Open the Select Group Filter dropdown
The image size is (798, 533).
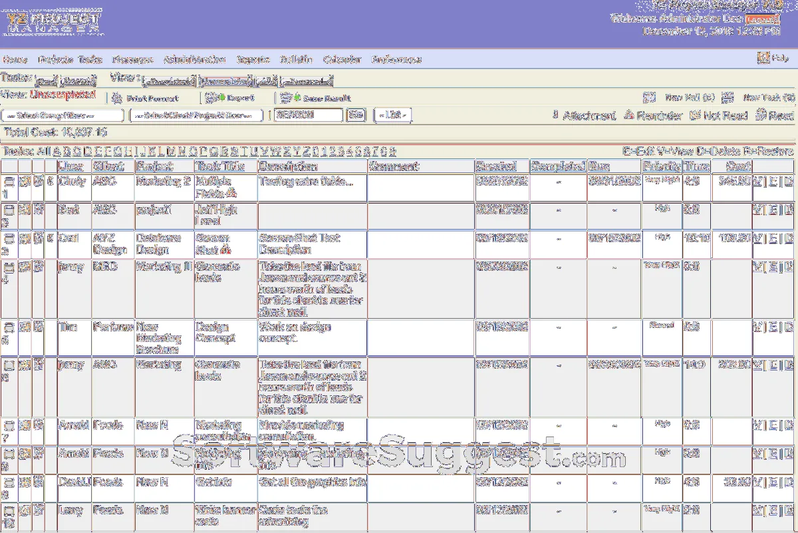tap(63, 115)
